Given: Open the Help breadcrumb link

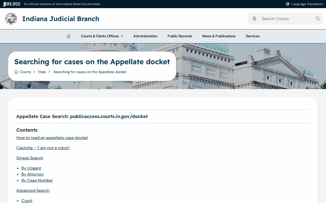Looking at the screenshot, I should [x=42, y=72].
